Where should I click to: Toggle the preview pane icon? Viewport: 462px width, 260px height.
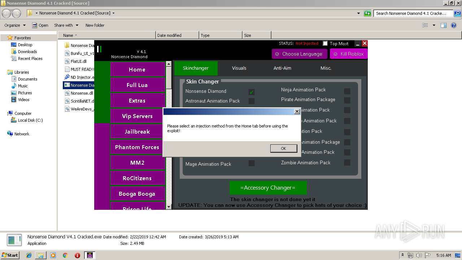coord(444,25)
